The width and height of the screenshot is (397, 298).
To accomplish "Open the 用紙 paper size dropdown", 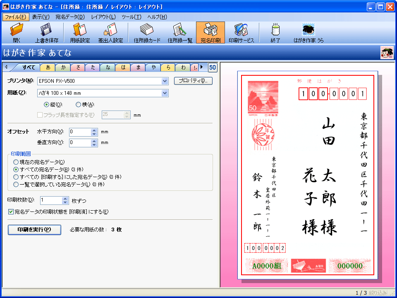I will [165, 93].
